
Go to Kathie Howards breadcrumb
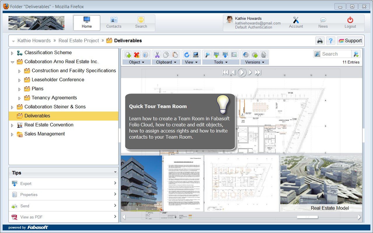34,41
